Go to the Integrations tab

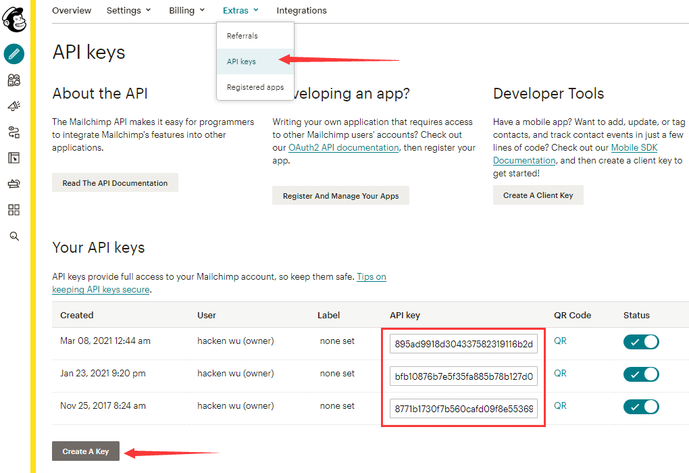[x=301, y=11]
